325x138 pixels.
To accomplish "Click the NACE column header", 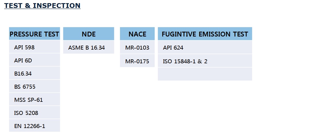I will point(137,34).
